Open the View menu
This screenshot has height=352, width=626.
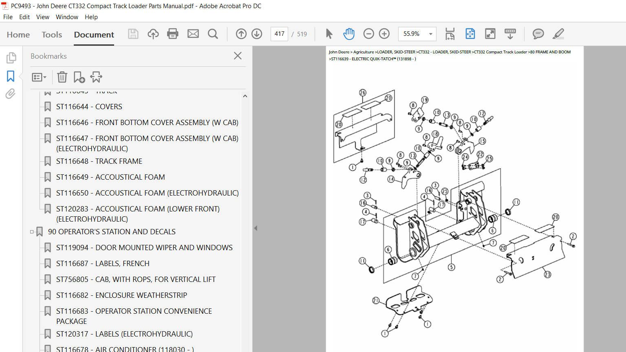tap(43, 17)
